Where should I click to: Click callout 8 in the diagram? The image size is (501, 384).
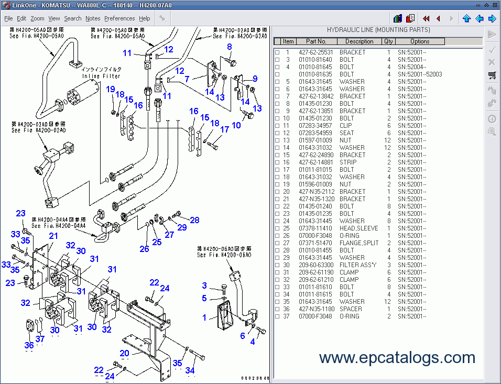click(x=230, y=47)
